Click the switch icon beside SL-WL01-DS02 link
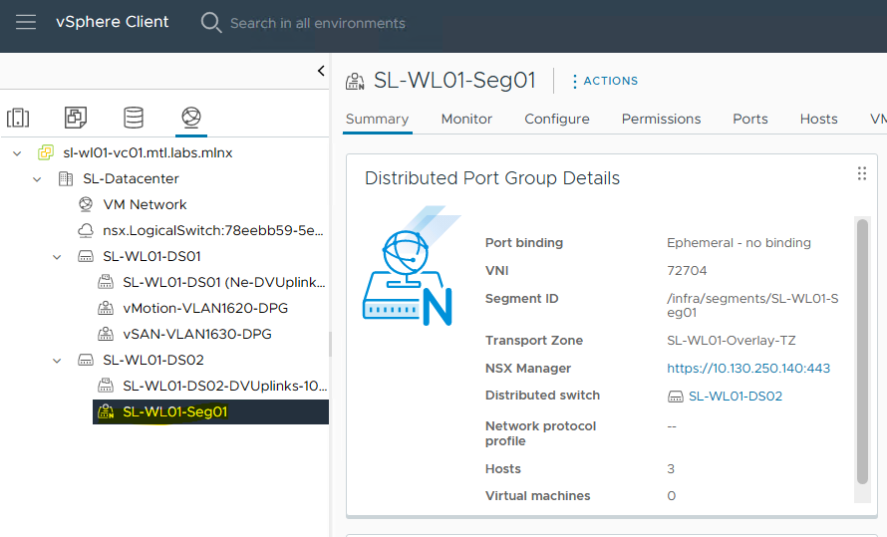887x537 pixels. click(x=676, y=397)
